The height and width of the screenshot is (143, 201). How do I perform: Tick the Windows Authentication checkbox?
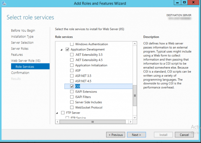point(72,44)
